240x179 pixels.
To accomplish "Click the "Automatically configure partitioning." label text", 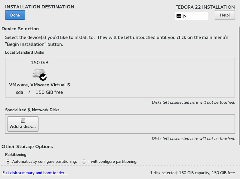I will [45, 161].
